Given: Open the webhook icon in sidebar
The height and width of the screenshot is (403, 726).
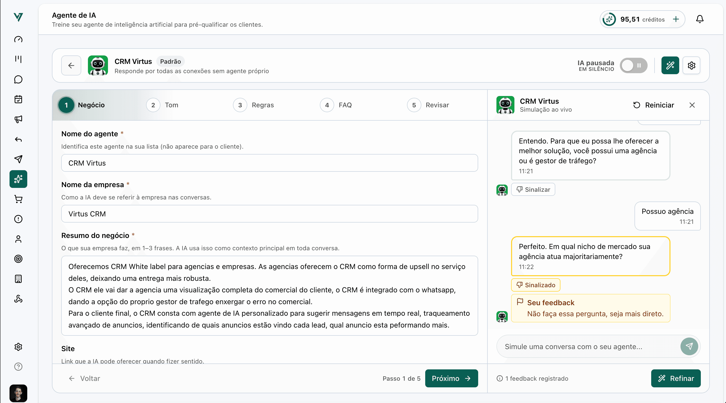Looking at the screenshot, I should [x=18, y=299].
